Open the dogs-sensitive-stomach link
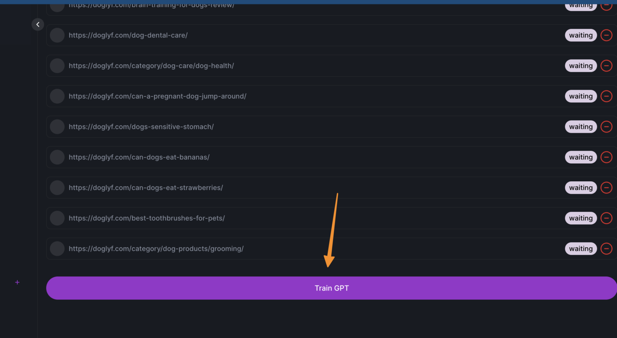 pos(141,127)
